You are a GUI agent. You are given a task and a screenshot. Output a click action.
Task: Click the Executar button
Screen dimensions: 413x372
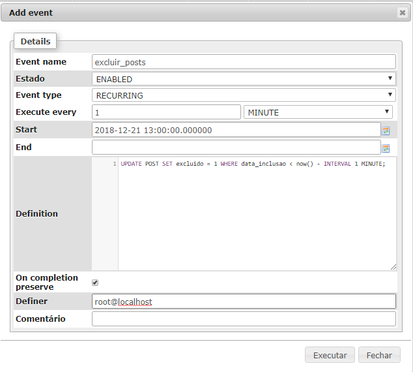pos(330,355)
